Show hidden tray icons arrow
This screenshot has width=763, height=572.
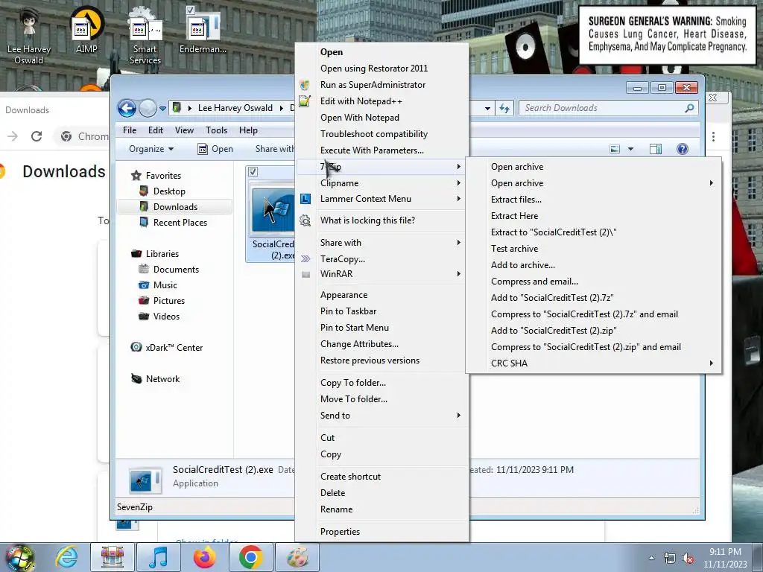tap(651, 559)
